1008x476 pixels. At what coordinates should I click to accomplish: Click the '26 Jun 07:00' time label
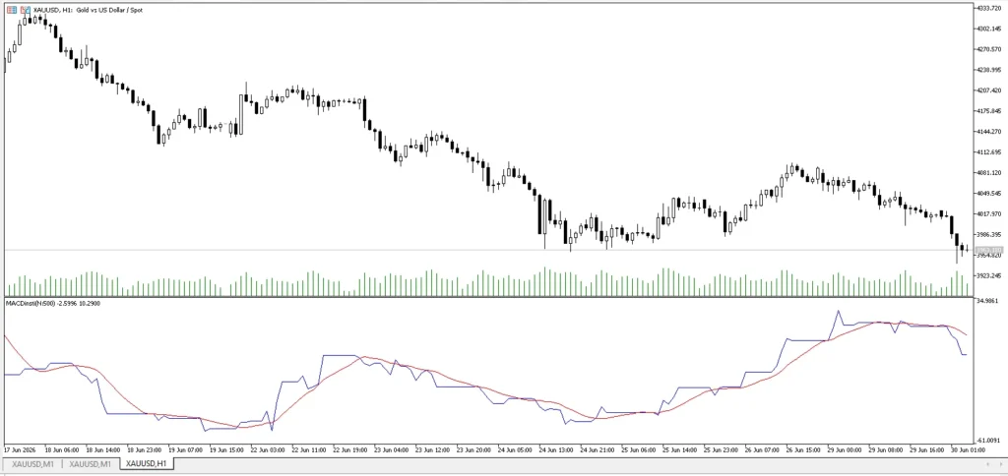[x=761, y=449]
